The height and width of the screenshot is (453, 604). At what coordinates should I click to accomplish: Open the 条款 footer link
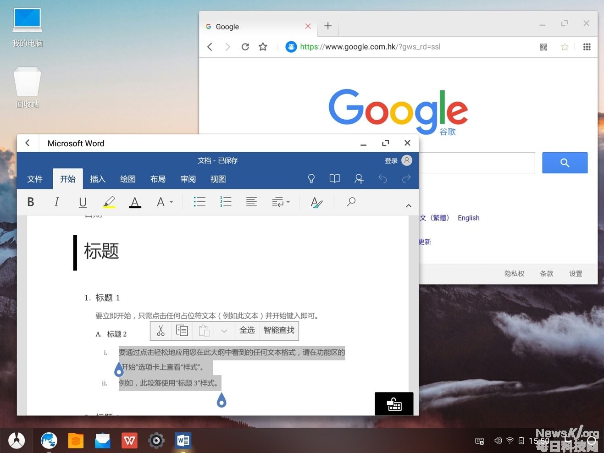click(x=547, y=274)
